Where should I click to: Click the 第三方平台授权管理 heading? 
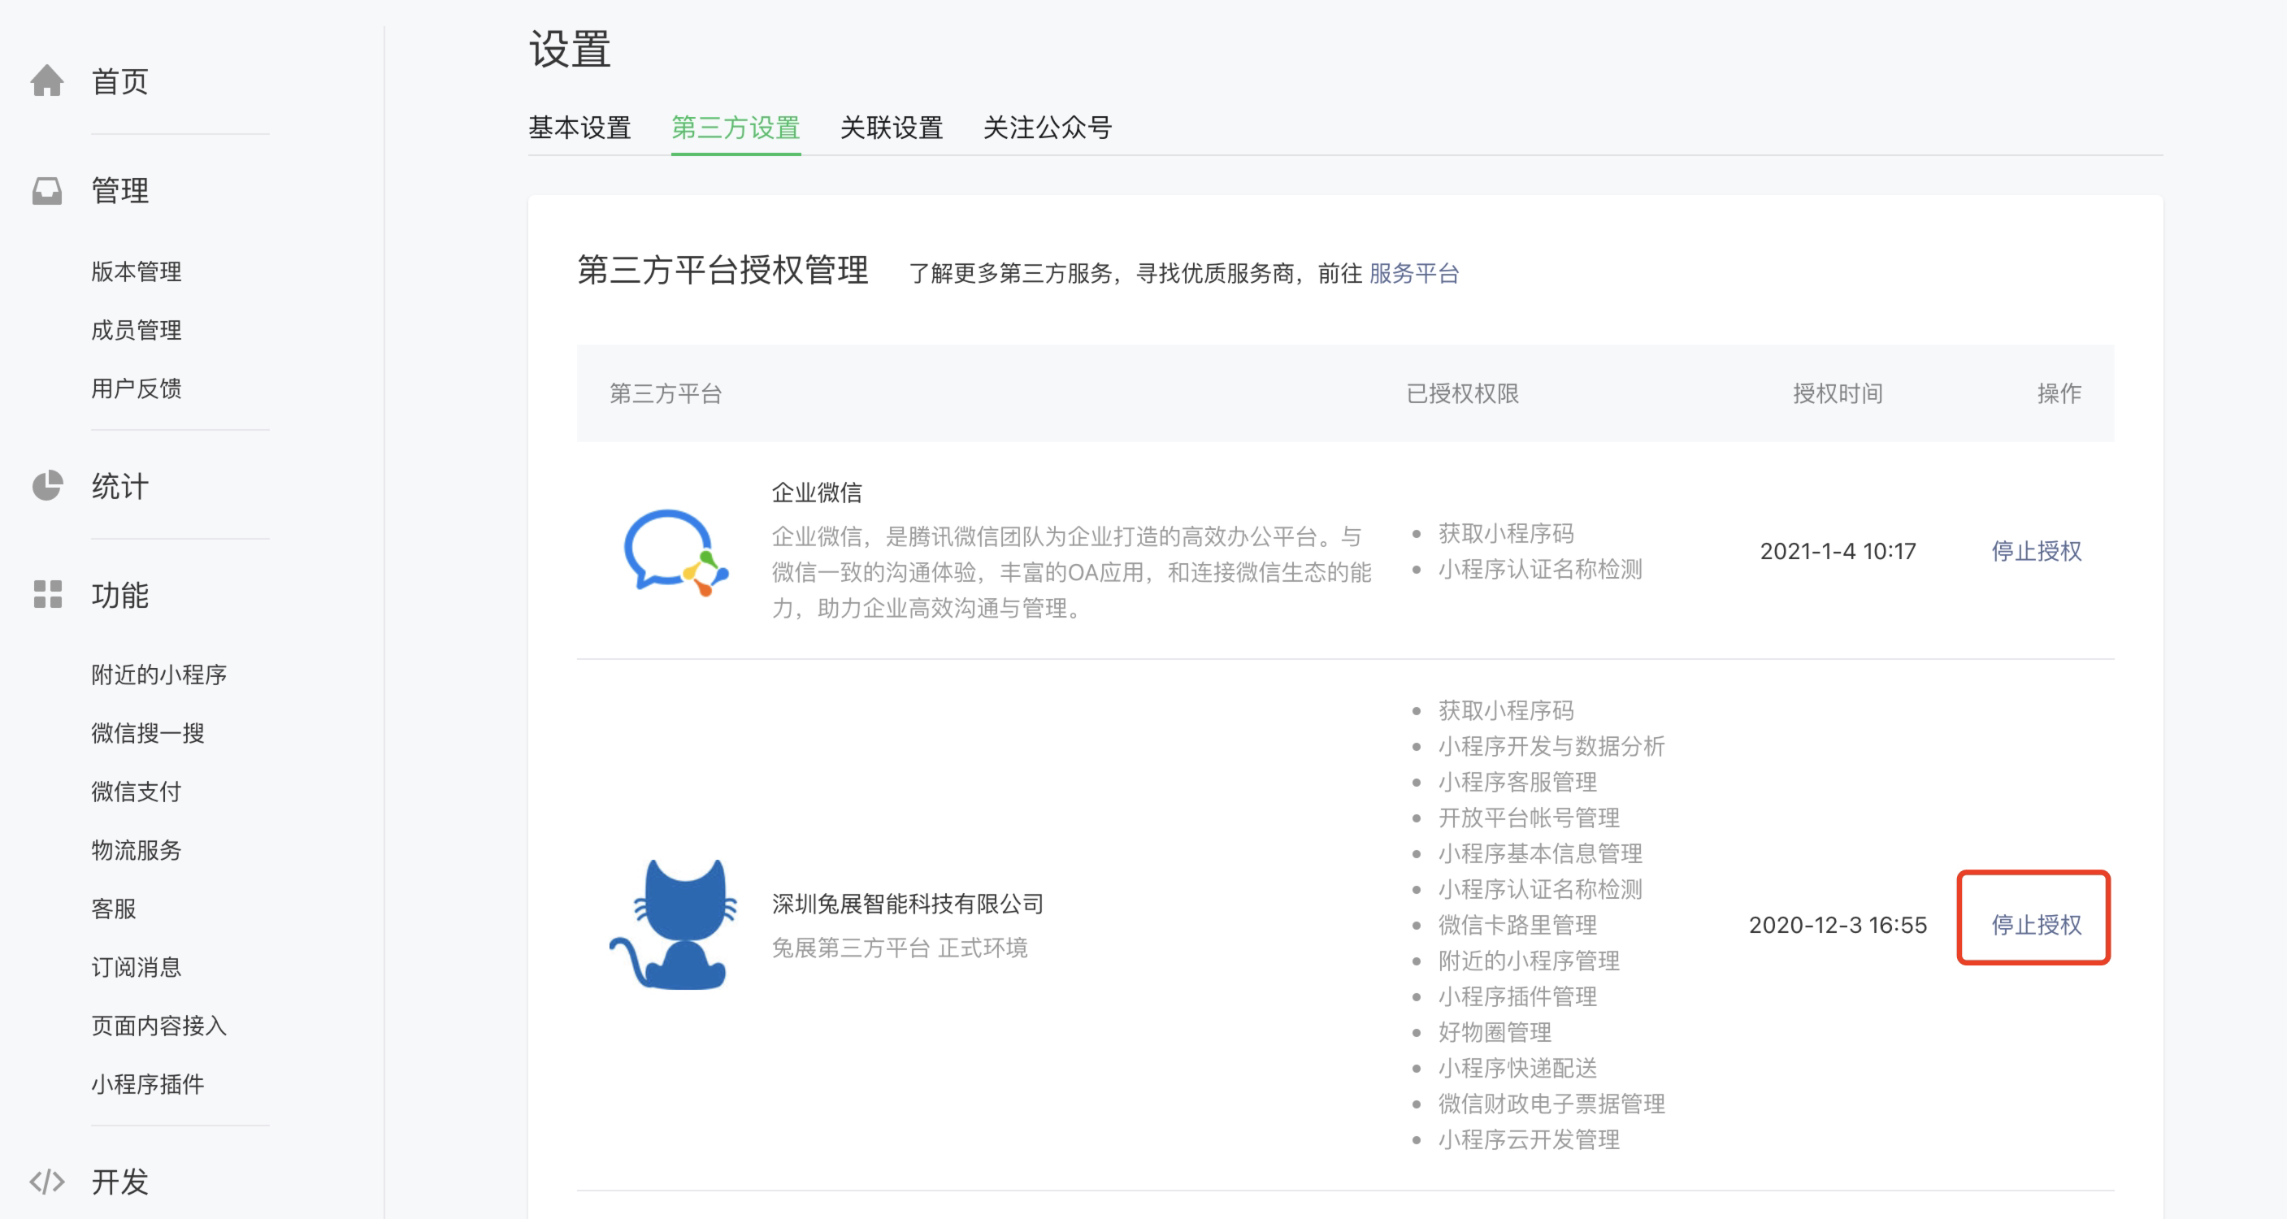723,270
